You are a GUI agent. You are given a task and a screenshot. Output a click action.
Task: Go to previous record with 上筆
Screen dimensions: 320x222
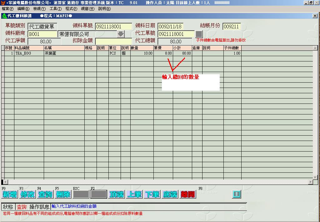134,194
